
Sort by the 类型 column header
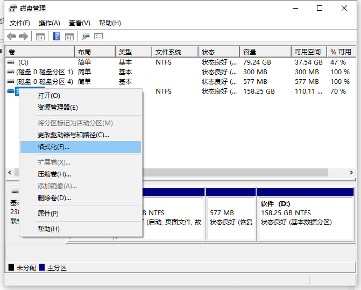tap(134, 52)
